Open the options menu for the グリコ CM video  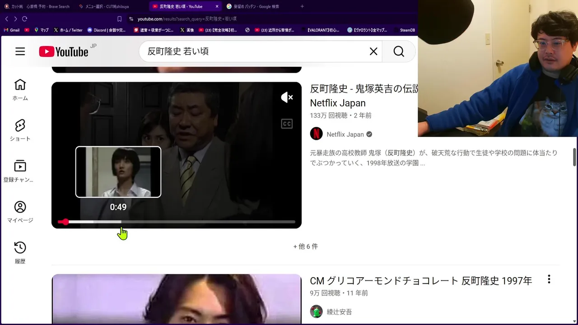pyautogui.click(x=549, y=279)
